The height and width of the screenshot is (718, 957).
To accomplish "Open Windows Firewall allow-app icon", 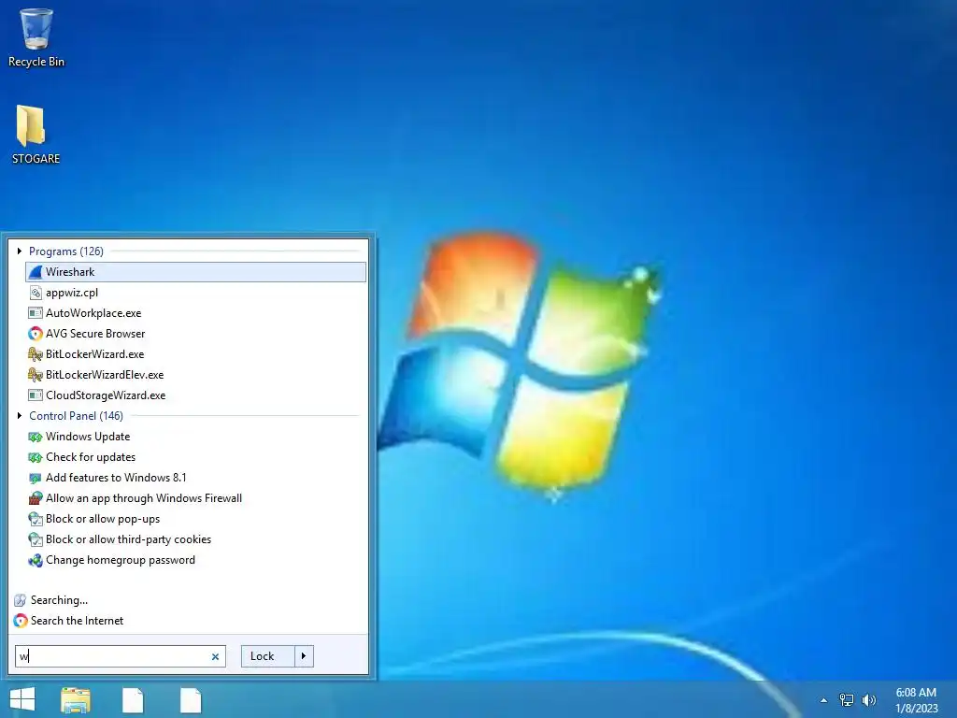I will 36,498.
